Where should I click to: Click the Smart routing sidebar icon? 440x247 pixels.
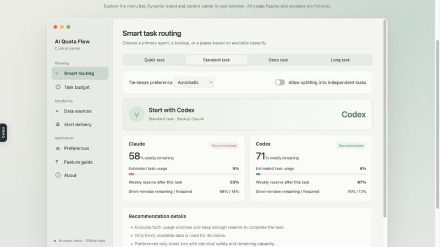pos(57,74)
